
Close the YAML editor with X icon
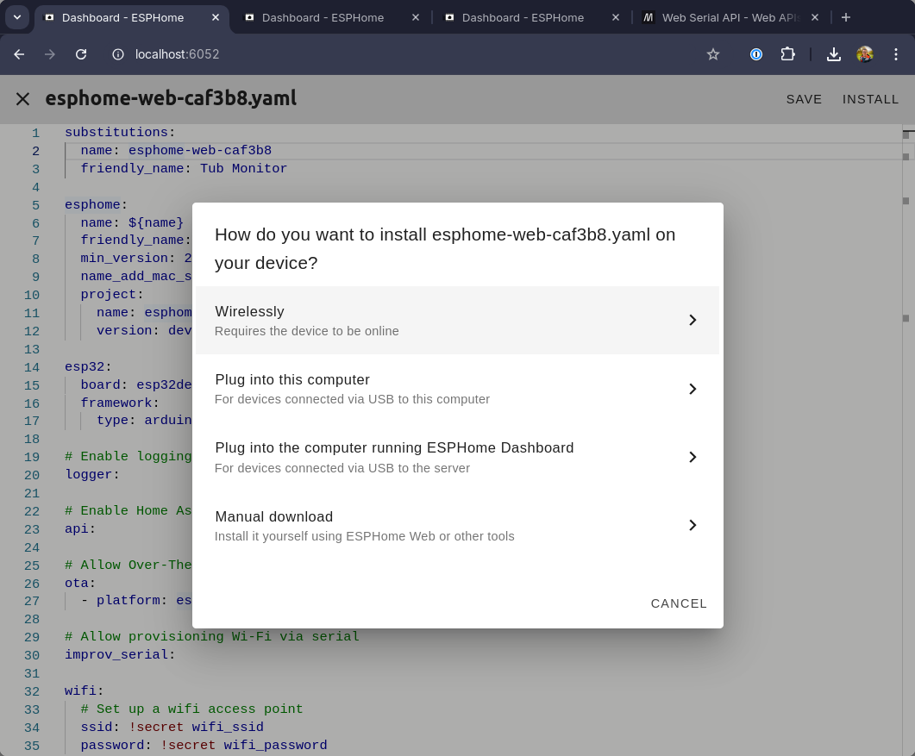[22, 99]
